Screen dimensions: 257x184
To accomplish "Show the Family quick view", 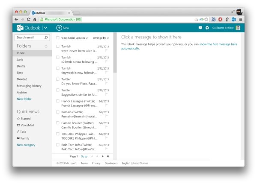I will (23, 138).
